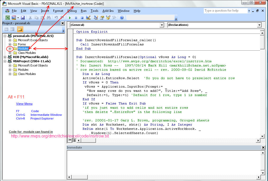The width and height of the screenshot is (268, 181).
Task: Open Project Explorer toolbar icon
Action: coord(96,18)
